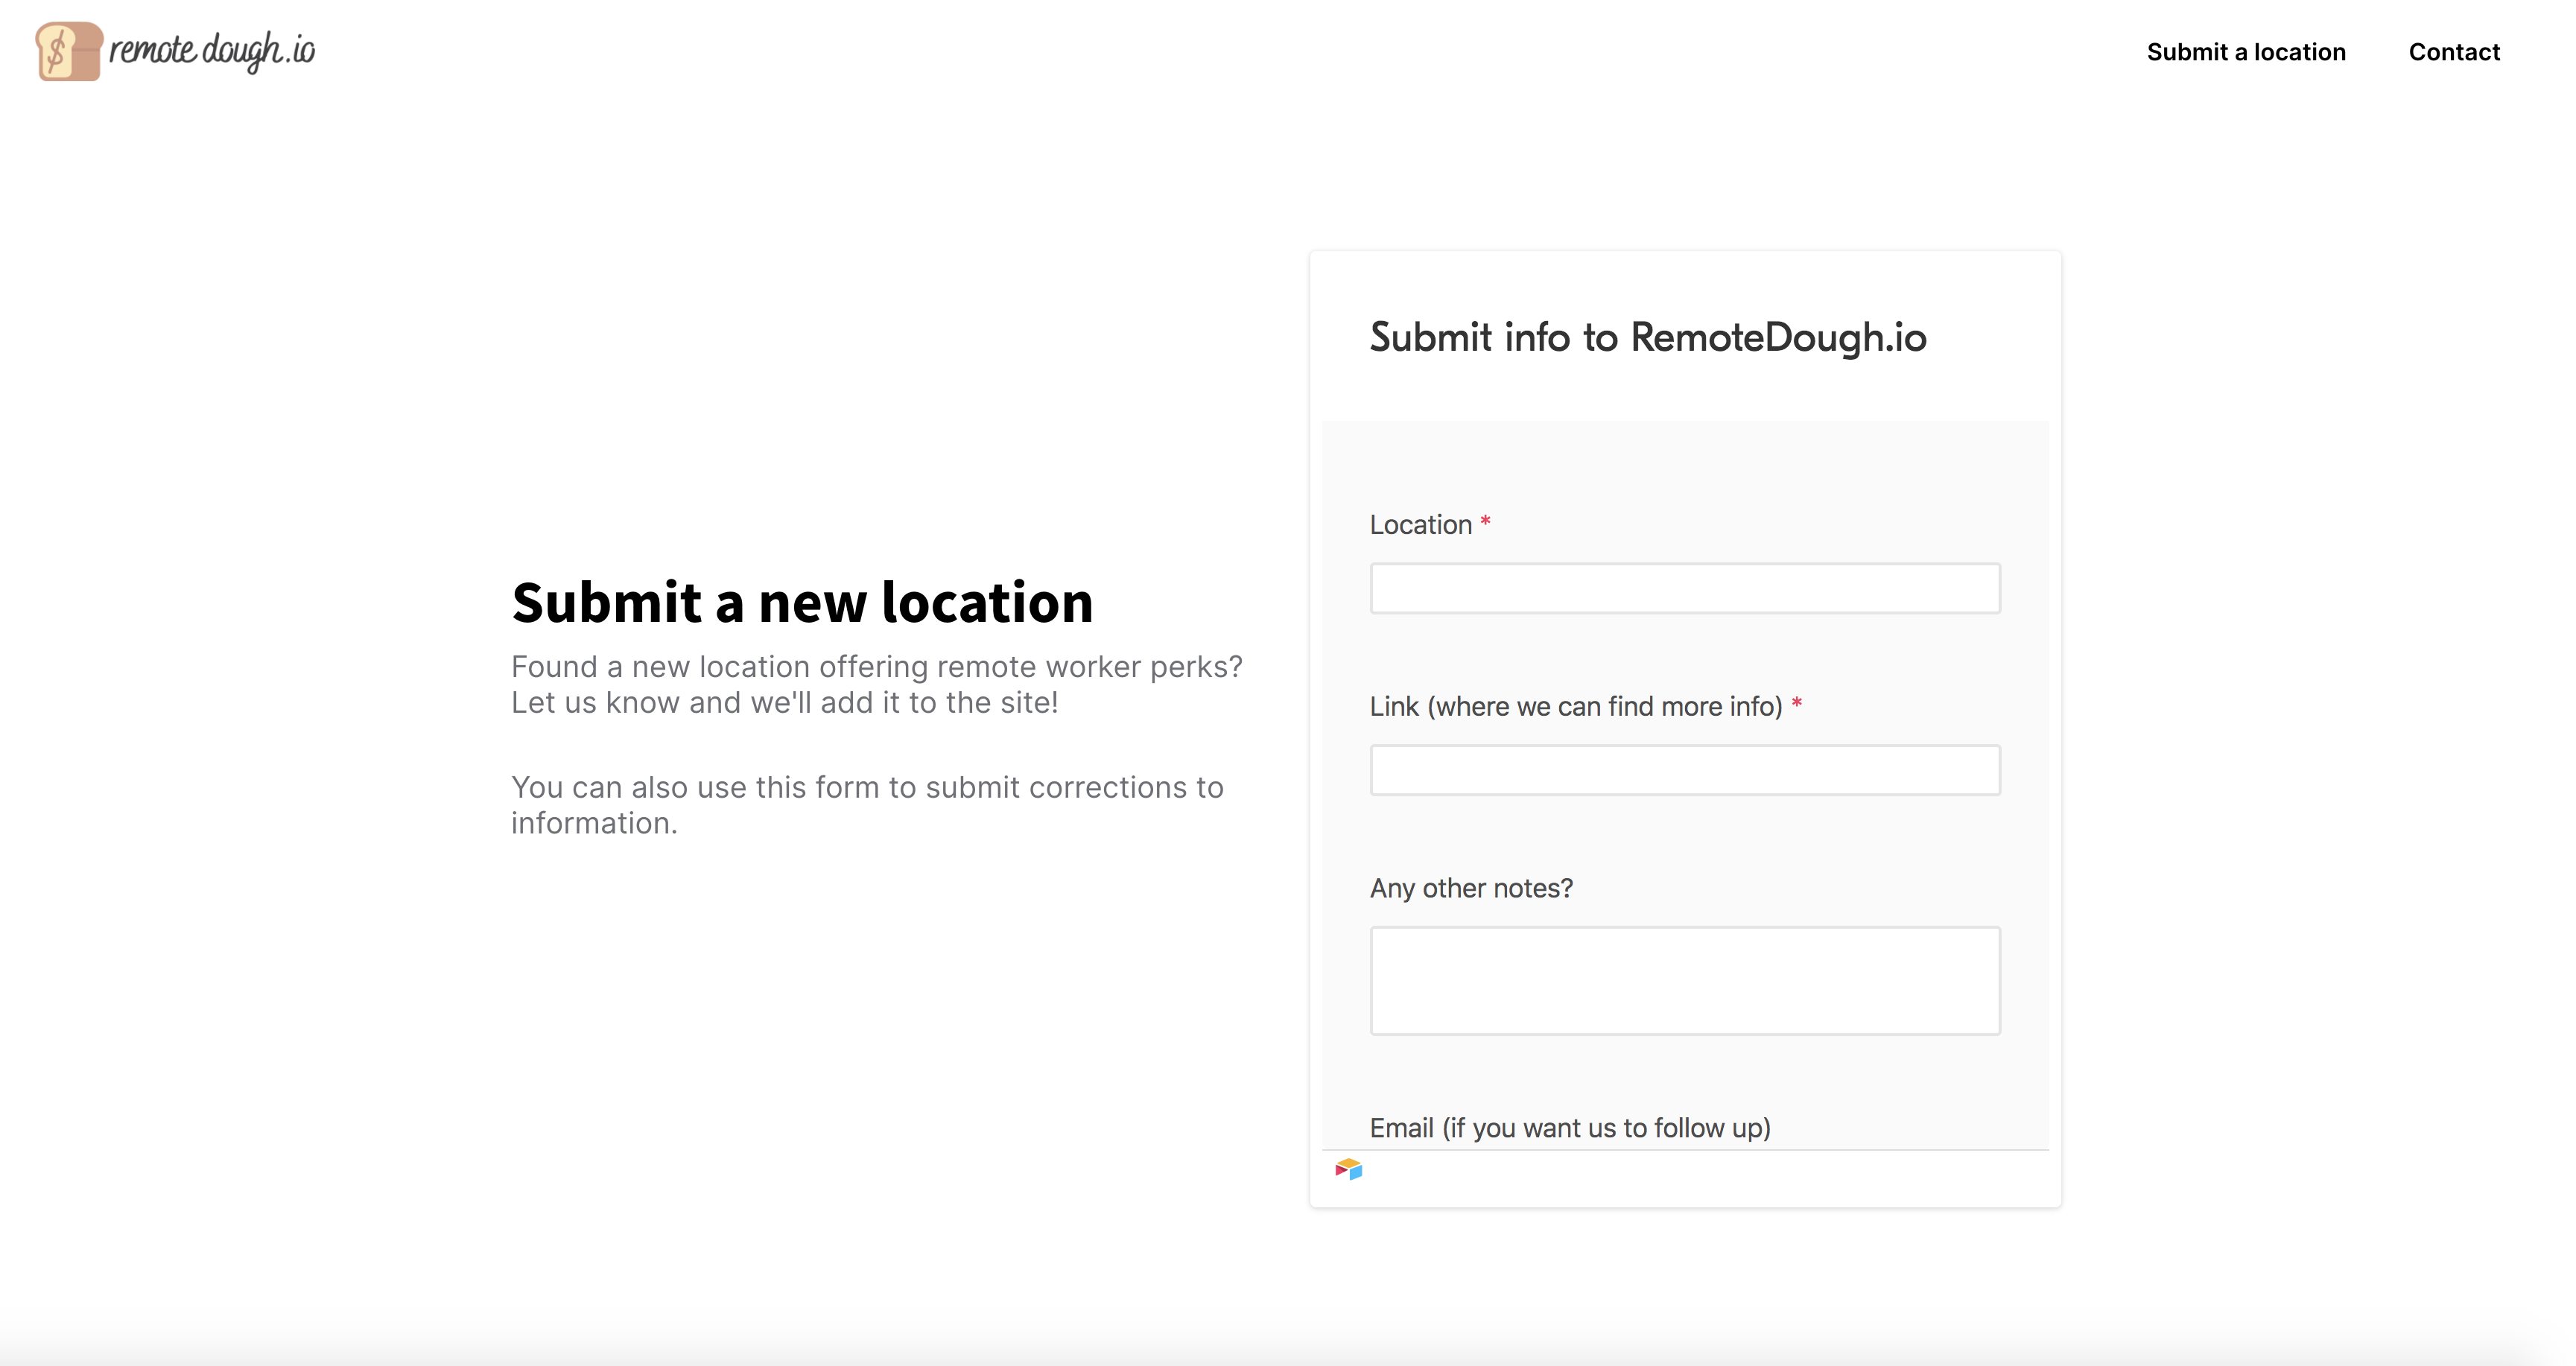Click inside the Location input field
The image size is (2576, 1366).
pos(1684,588)
